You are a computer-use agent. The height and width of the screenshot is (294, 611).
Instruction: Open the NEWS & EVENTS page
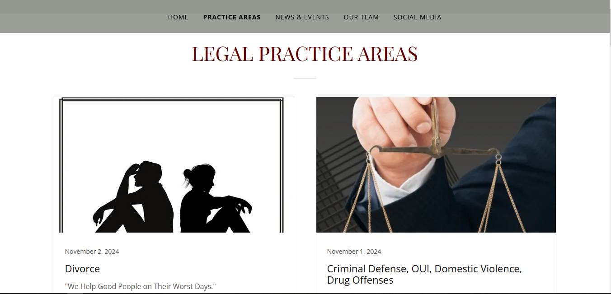(x=302, y=17)
